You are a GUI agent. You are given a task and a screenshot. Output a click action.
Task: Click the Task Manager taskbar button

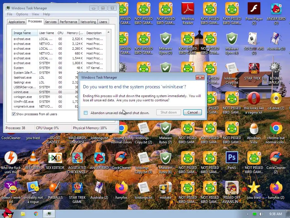click(x=49, y=214)
